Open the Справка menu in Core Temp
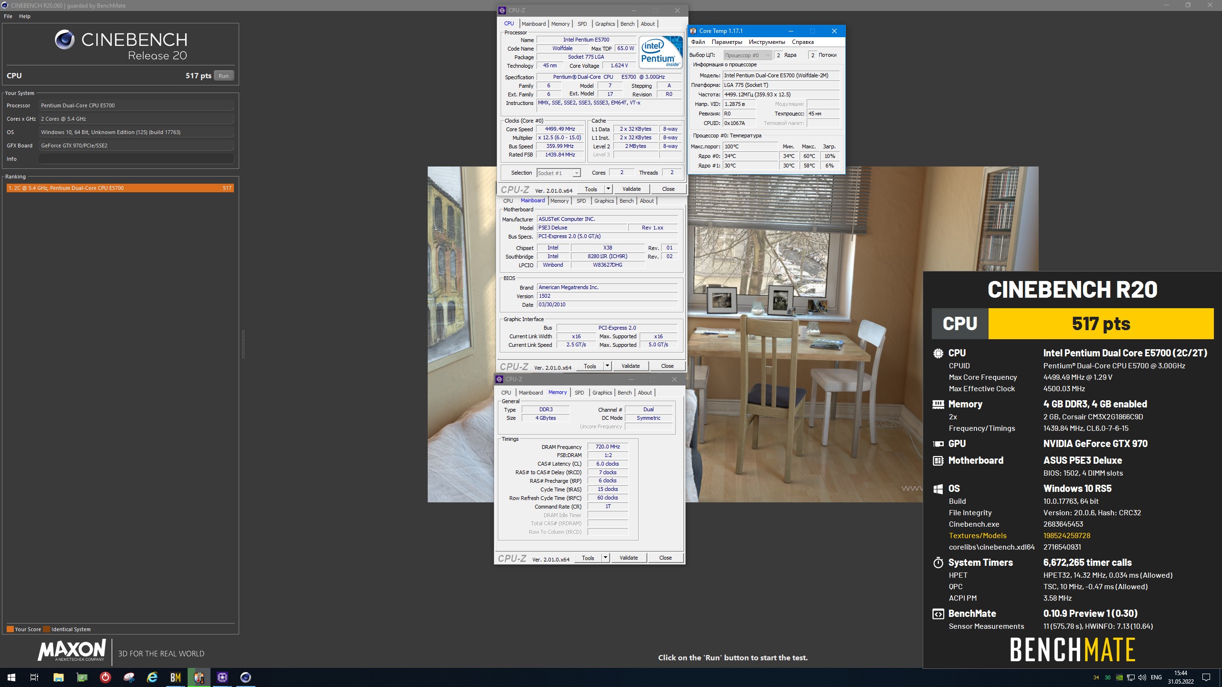 tap(803, 42)
